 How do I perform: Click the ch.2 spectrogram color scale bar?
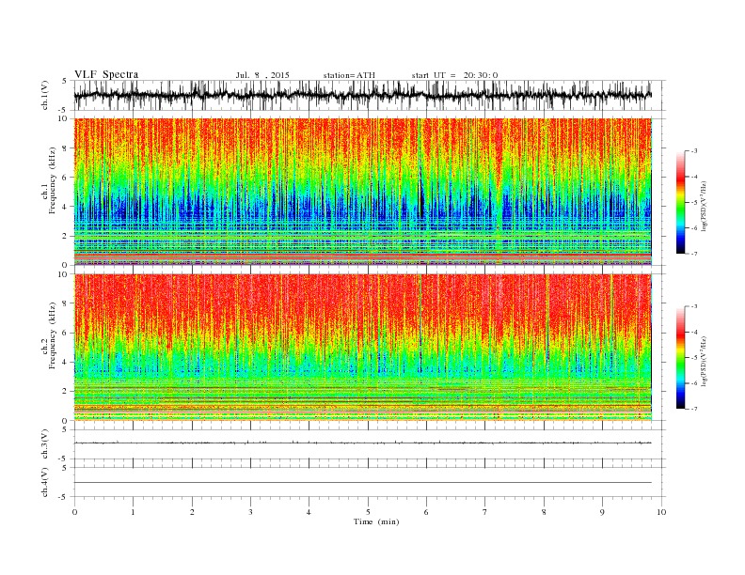(x=680, y=357)
